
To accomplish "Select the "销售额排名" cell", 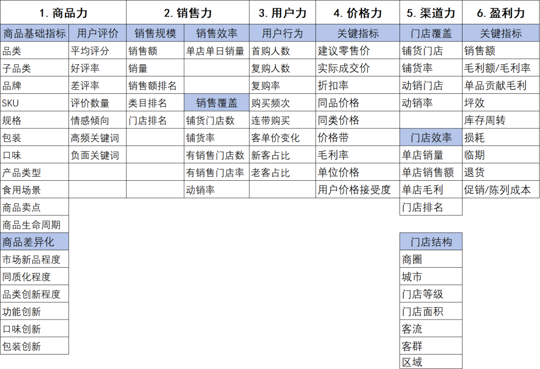I will pyautogui.click(x=155, y=85).
